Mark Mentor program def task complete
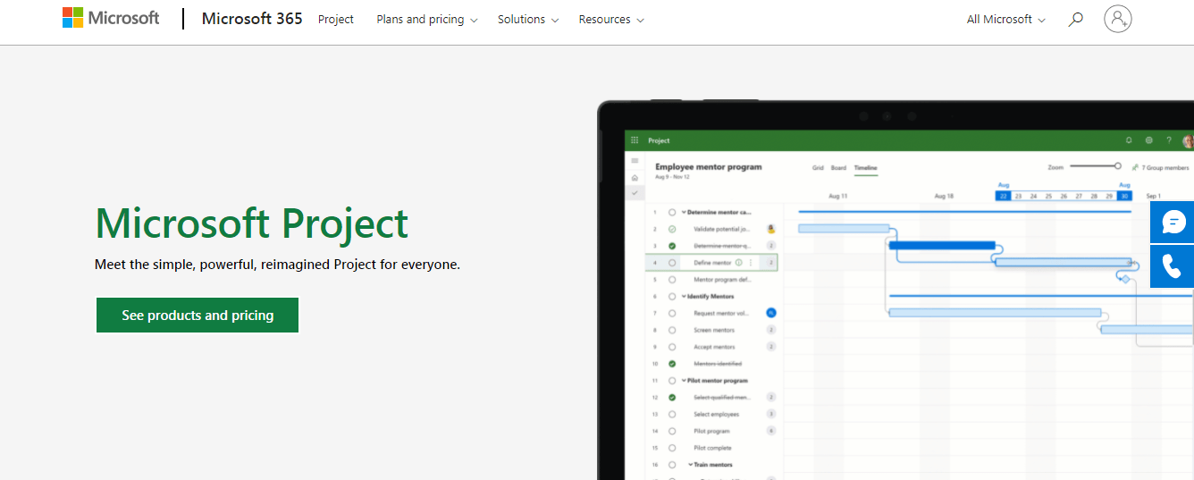This screenshot has height=480, width=1194. tap(672, 279)
